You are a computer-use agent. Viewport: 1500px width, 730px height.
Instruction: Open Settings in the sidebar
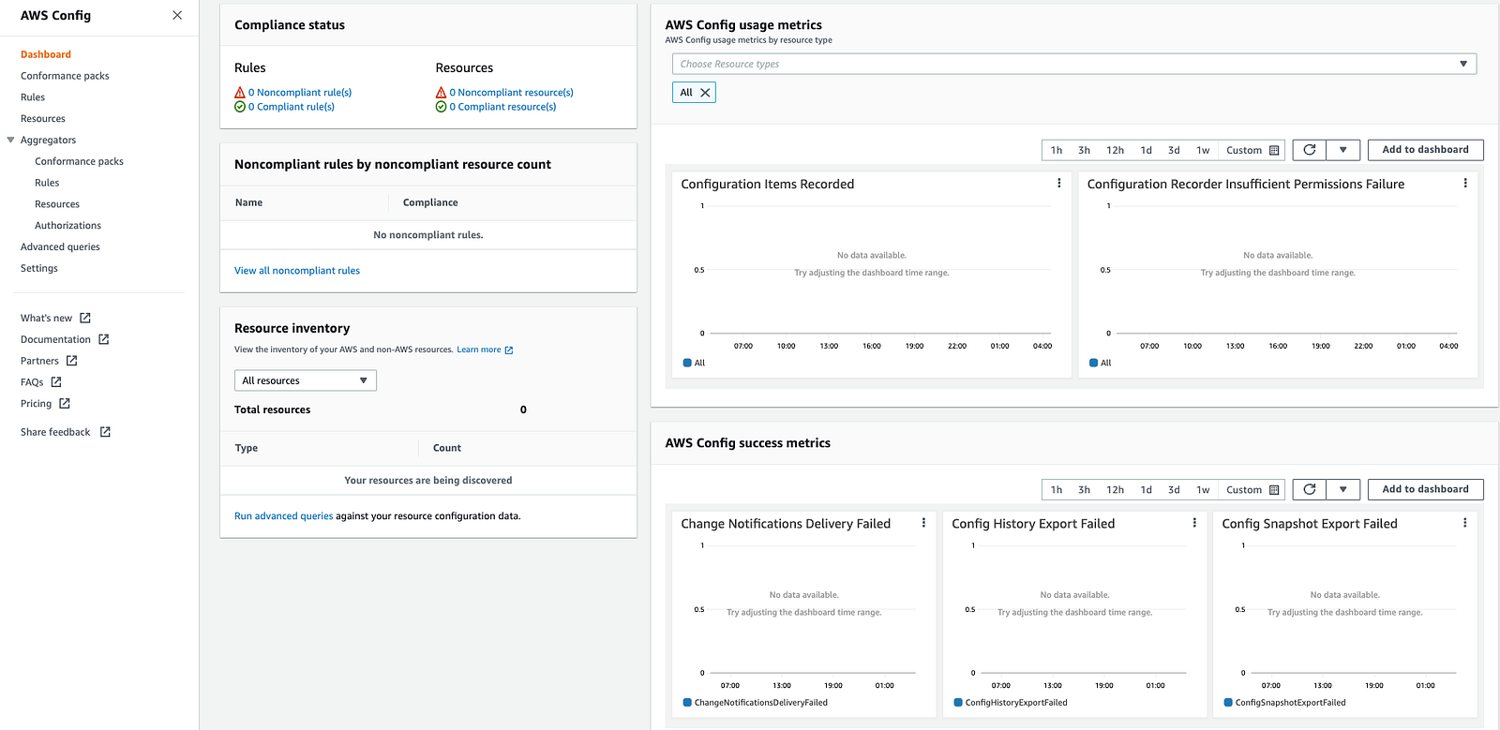click(x=39, y=269)
